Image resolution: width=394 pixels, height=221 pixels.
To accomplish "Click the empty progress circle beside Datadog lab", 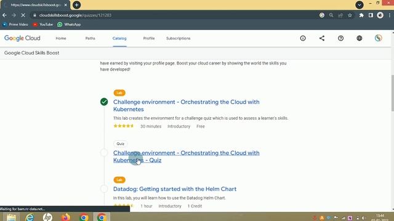I will click(x=104, y=188).
